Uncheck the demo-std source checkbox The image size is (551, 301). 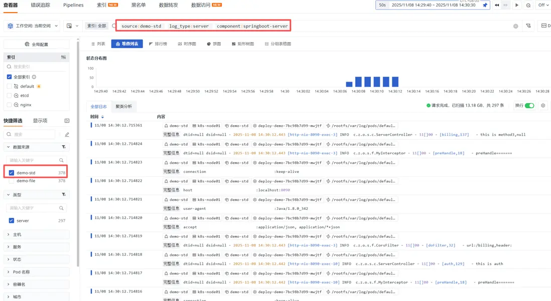pyautogui.click(x=11, y=173)
